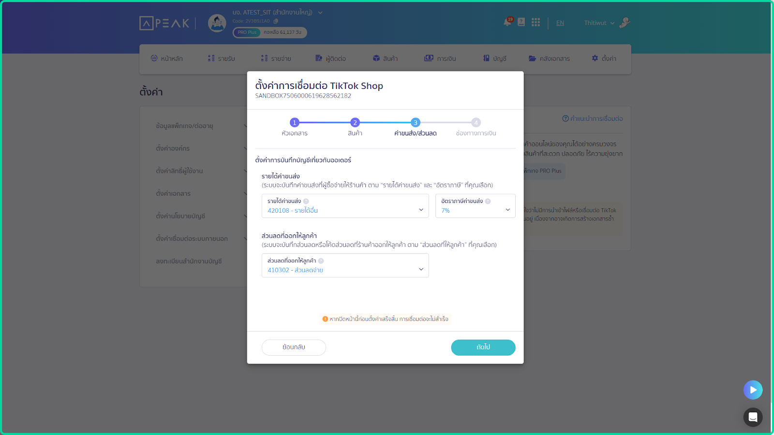Viewport: 774px width, 435px height.
Task: Open the ตั้งค่า menu
Action: pos(604,58)
